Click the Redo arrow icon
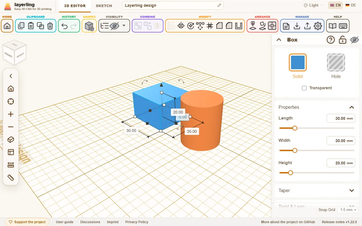The width and height of the screenshot is (362, 226). click(x=74, y=26)
